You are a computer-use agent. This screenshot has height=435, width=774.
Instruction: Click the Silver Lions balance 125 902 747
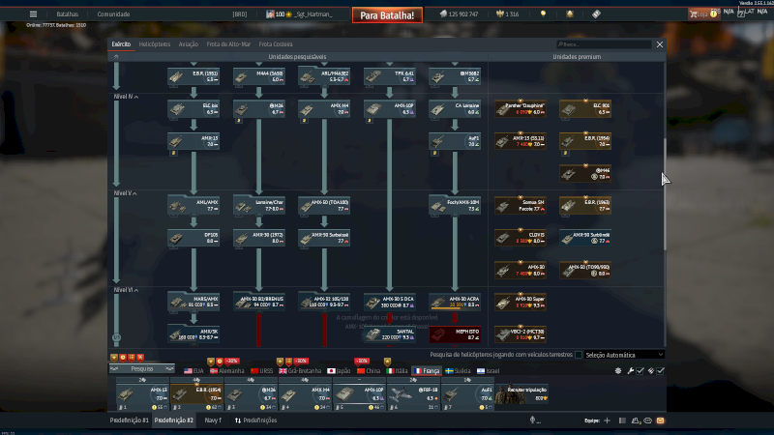[x=459, y=14]
